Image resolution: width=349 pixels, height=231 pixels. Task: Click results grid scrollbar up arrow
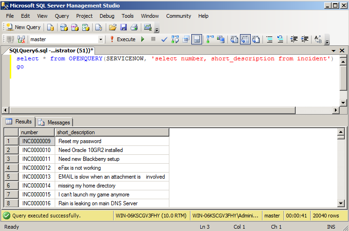coord(341,132)
